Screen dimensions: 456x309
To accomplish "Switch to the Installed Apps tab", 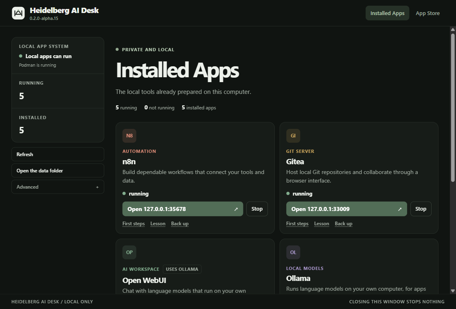I will click(387, 13).
